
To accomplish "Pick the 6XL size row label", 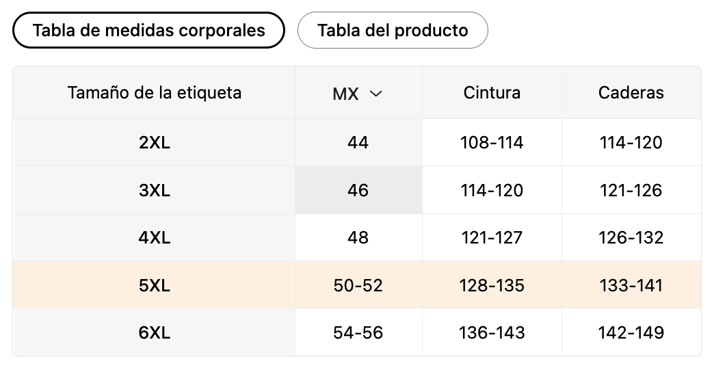I will 155,332.
